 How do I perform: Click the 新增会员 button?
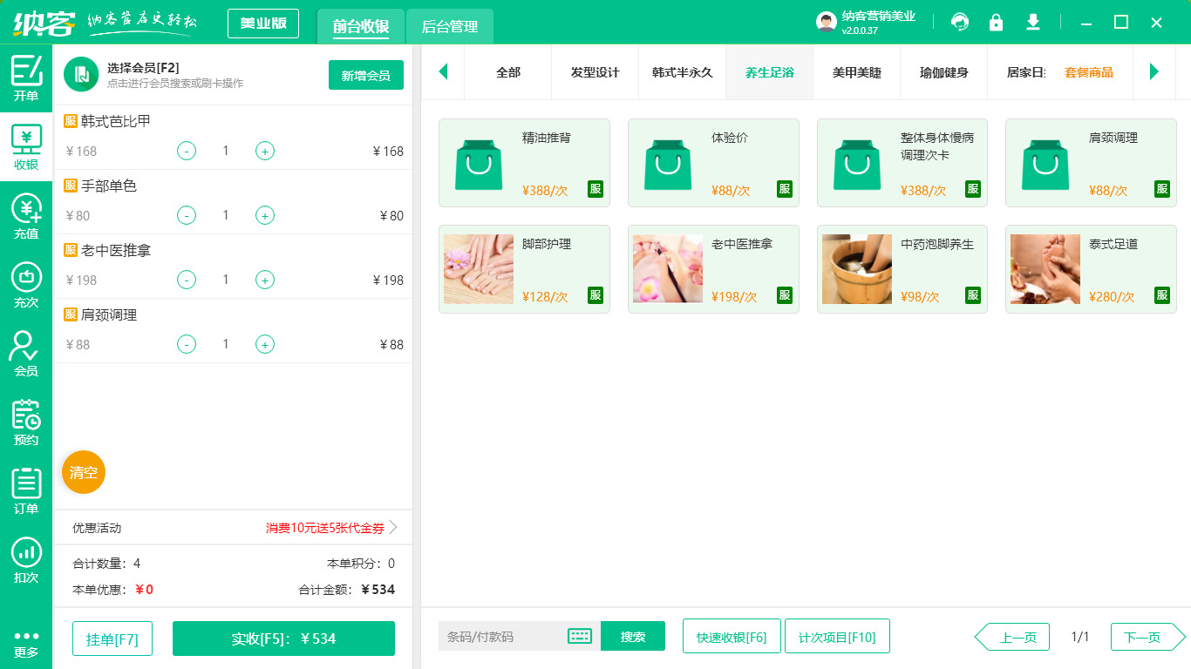365,76
